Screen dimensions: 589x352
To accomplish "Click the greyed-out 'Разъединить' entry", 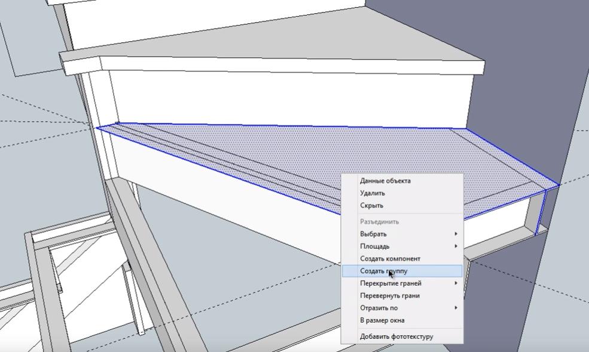I will click(x=379, y=221).
